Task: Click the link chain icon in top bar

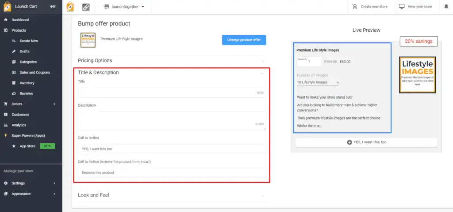Action: click(x=86, y=7)
